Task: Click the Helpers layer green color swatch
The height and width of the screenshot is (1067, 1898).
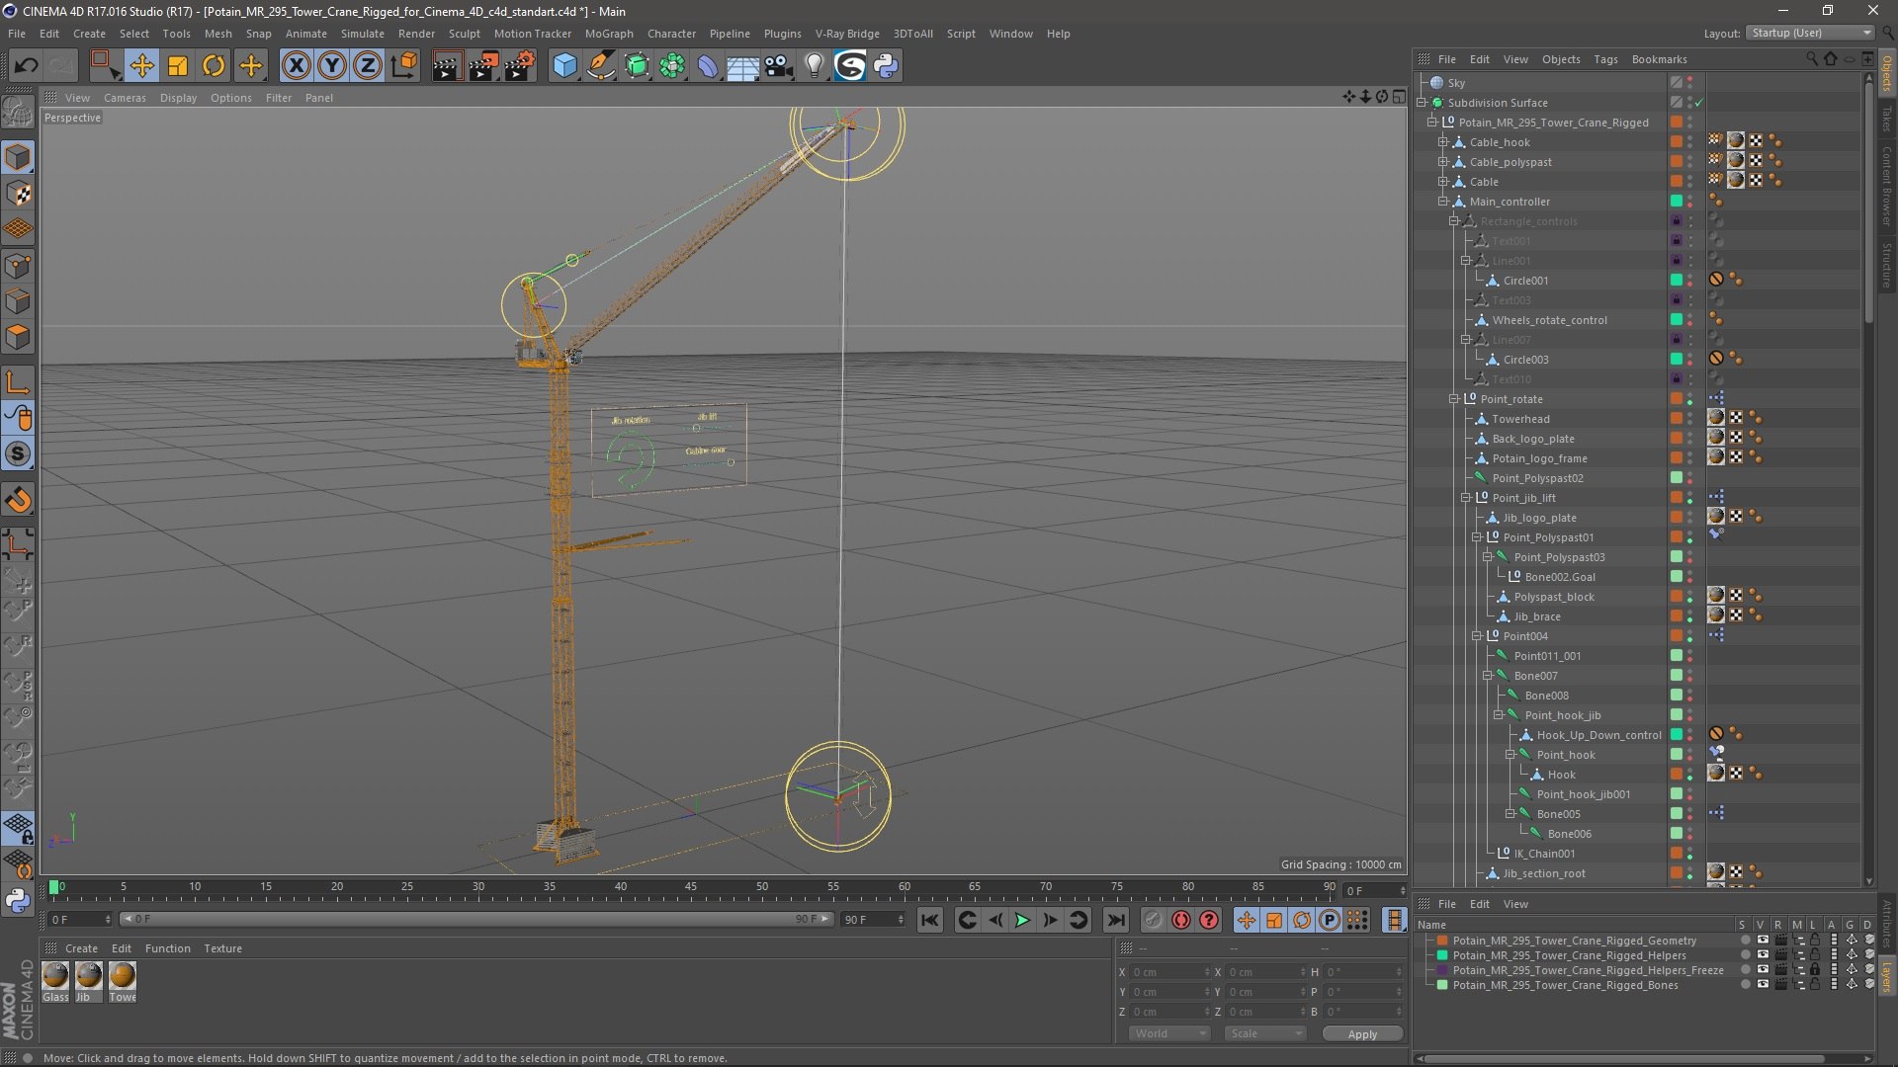Action: (x=1442, y=955)
